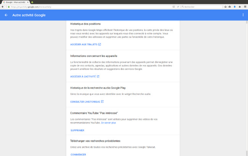Click the En savoir plus link

[x=108, y=123]
